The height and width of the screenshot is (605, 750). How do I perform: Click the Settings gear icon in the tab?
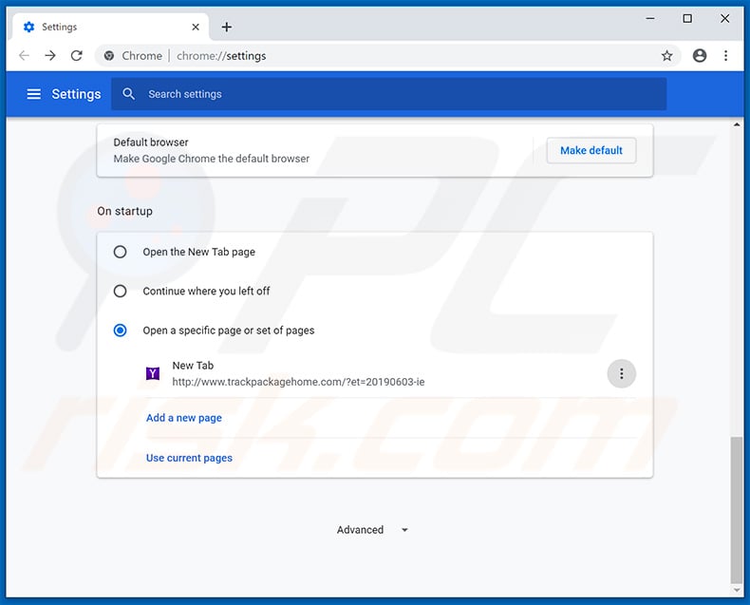(x=28, y=27)
